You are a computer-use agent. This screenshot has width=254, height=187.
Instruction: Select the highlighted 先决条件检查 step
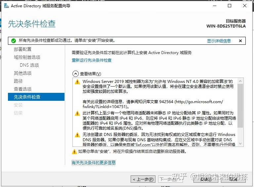pyautogui.click(x=36, y=97)
